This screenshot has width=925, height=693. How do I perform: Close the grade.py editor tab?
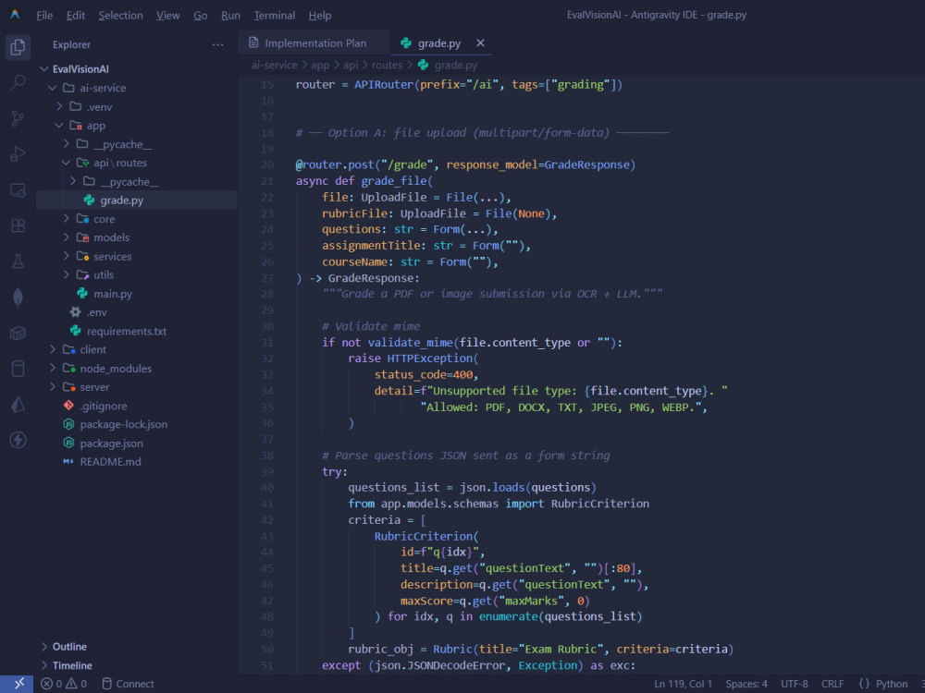(x=480, y=43)
